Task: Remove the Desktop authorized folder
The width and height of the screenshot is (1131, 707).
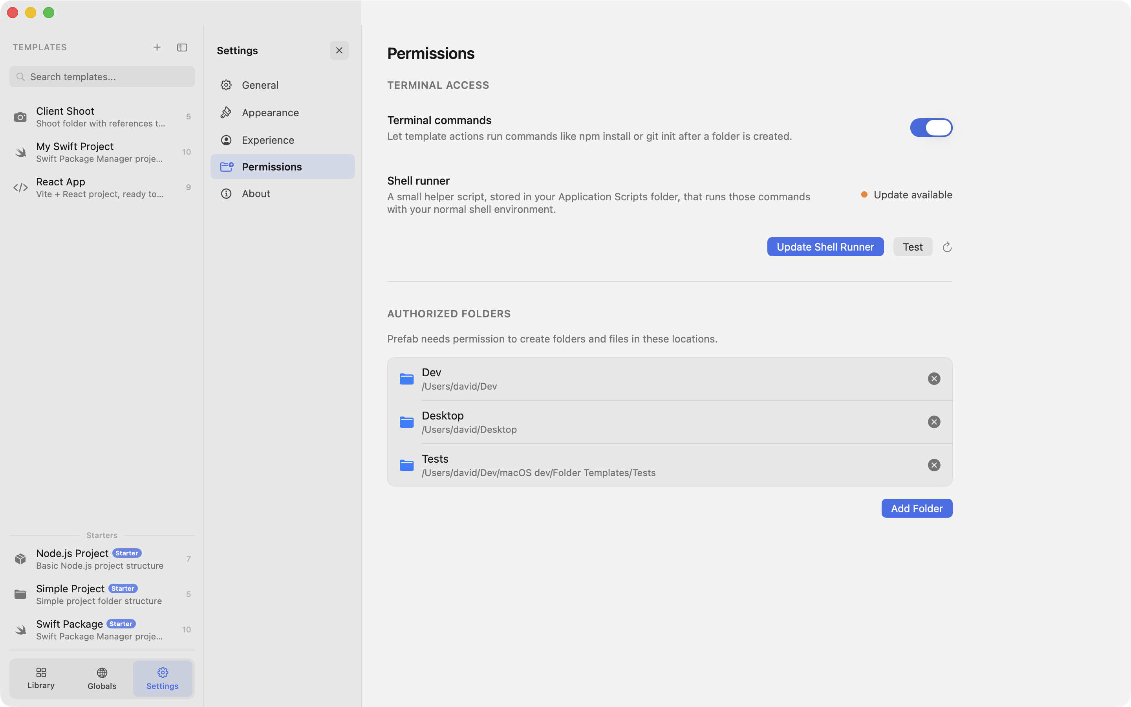Action: point(934,422)
